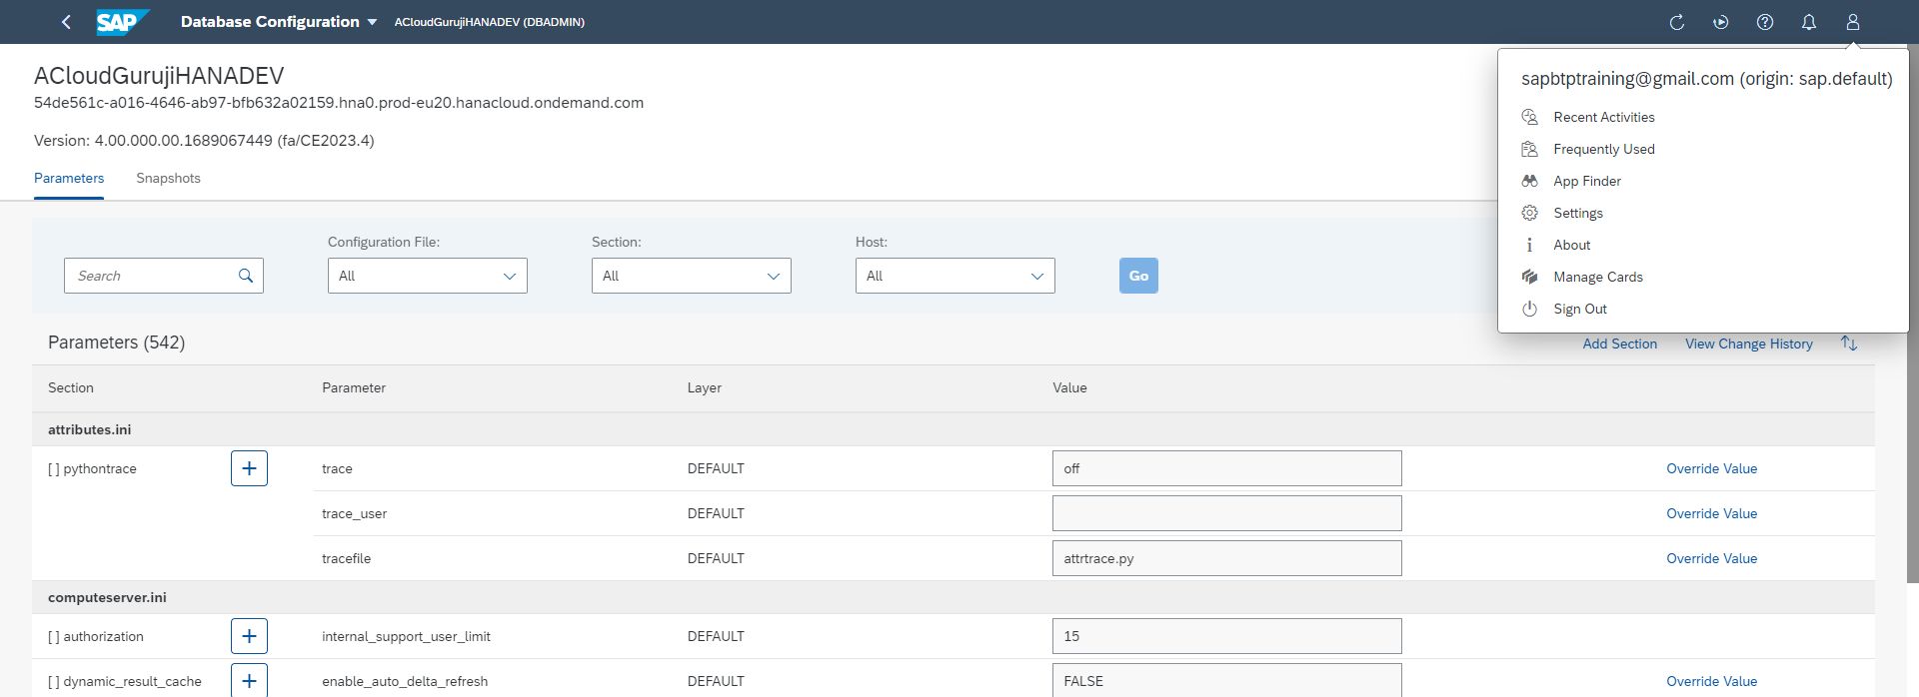The image size is (1919, 697).
Task: Open the notifications bell
Action: coord(1809,22)
